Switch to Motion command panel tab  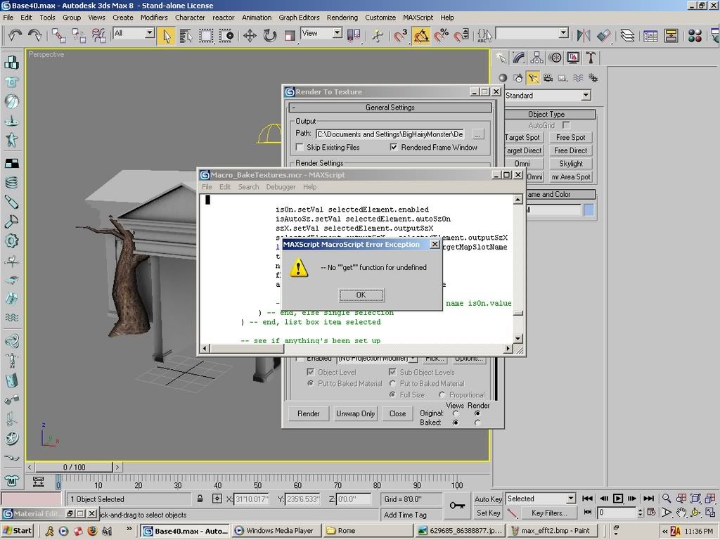point(555,58)
